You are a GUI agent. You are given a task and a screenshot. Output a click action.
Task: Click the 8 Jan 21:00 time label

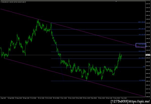click(x=124, y=98)
